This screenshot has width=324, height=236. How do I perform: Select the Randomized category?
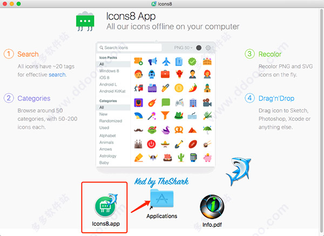click(x=111, y=121)
